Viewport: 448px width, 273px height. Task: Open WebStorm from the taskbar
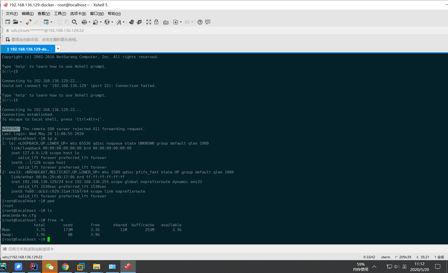click(3, 267)
